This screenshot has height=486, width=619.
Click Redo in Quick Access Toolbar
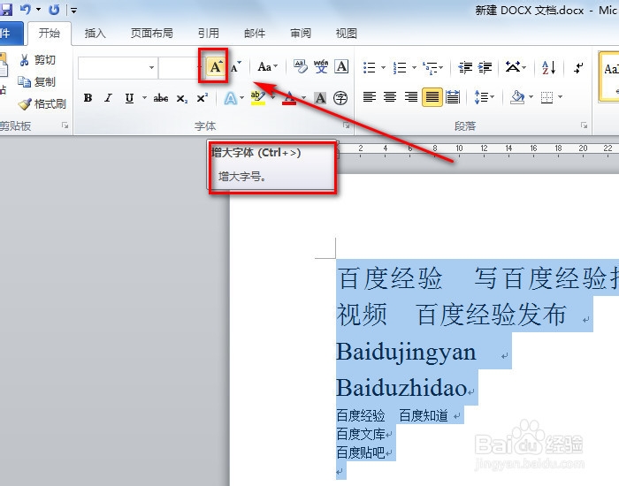tap(54, 9)
